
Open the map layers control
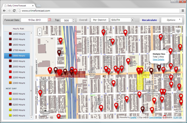pyautogui.click(x=179, y=31)
